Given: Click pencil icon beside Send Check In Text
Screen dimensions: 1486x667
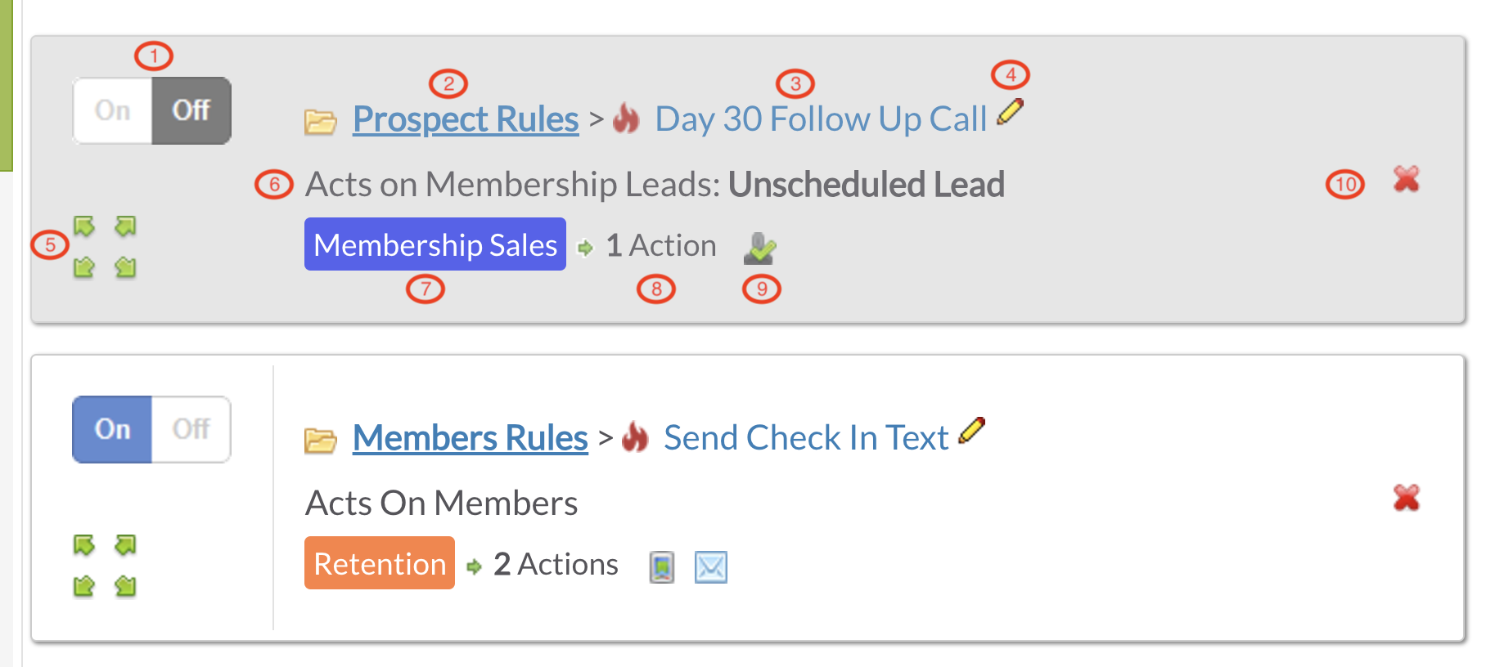Looking at the screenshot, I should tap(971, 431).
